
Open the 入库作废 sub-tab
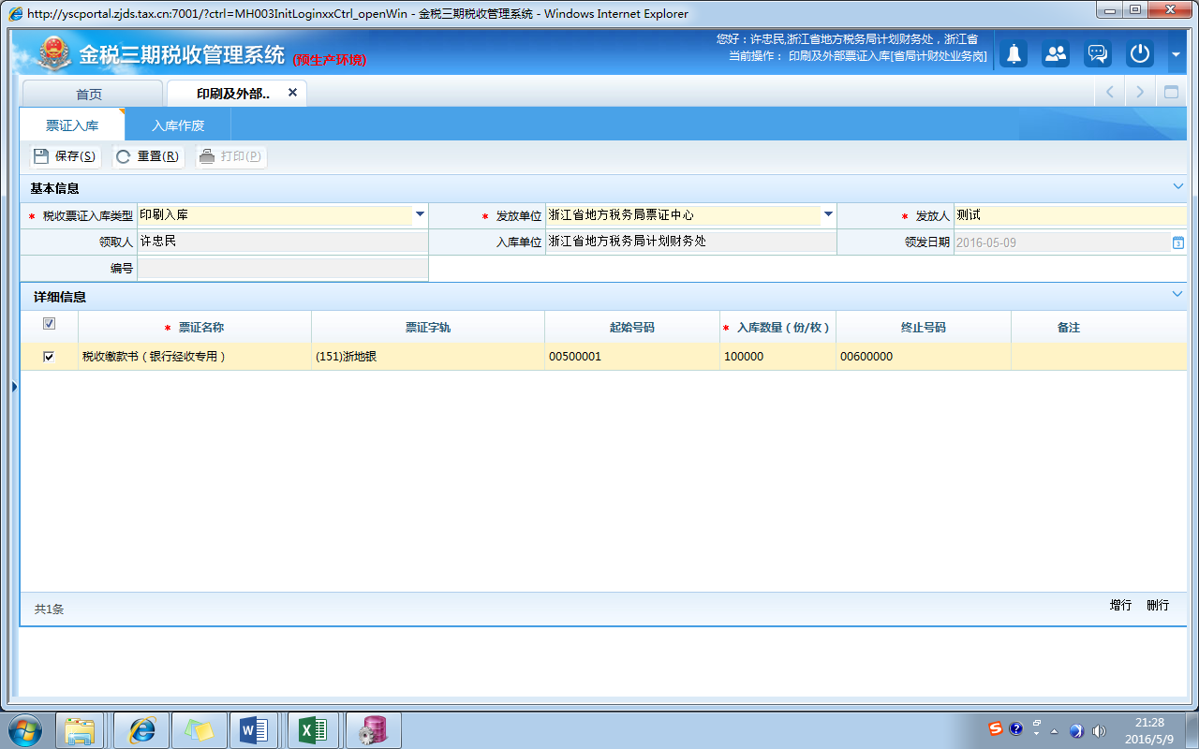coord(178,125)
